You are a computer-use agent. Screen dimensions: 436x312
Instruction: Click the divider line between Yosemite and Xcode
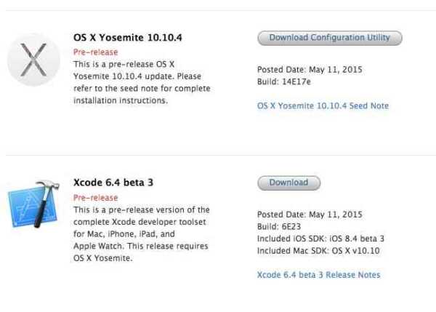click(x=218, y=155)
